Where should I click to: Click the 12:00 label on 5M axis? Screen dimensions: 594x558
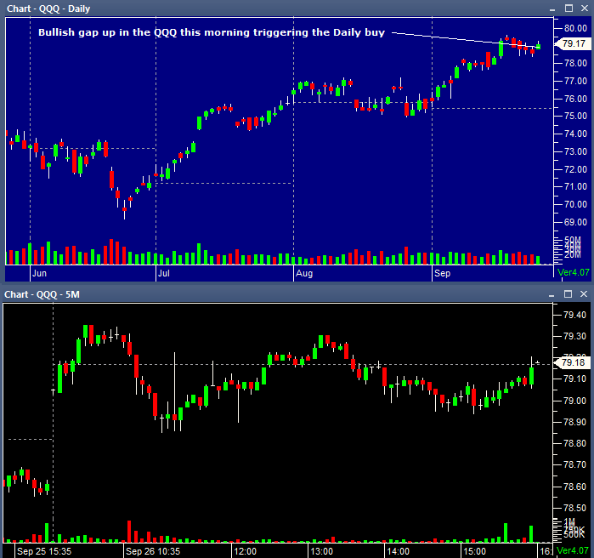coord(245,551)
